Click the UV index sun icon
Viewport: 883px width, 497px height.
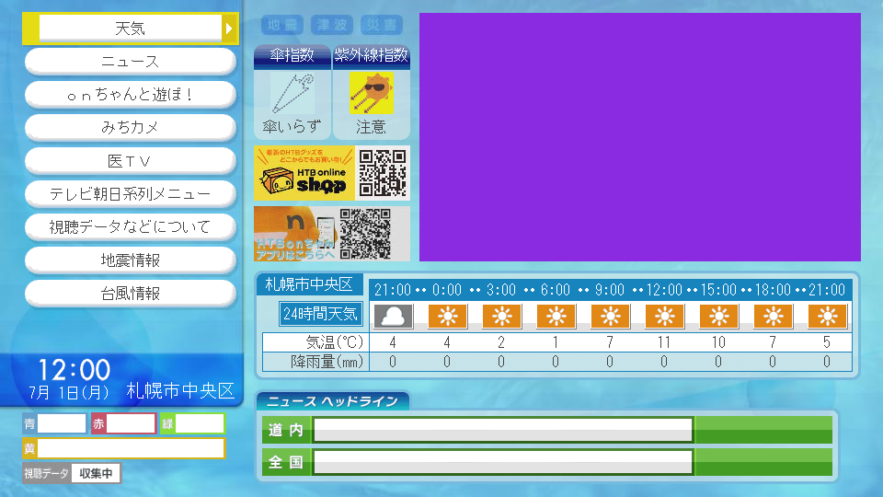tap(371, 93)
